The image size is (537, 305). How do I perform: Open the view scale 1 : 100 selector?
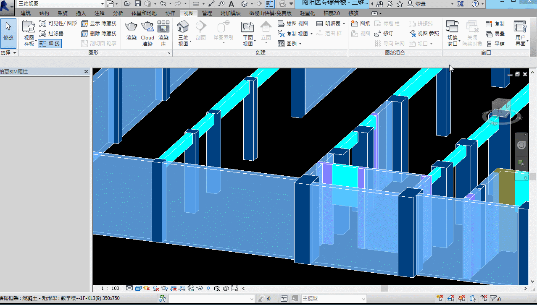111,288
